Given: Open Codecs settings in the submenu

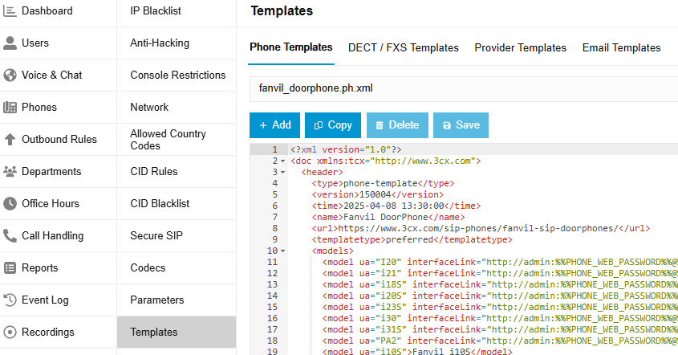Looking at the screenshot, I should [148, 267].
